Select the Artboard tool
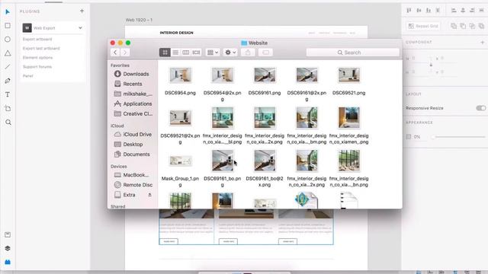Image resolution: width=488 pixels, height=274 pixels. [x=8, y=108]
